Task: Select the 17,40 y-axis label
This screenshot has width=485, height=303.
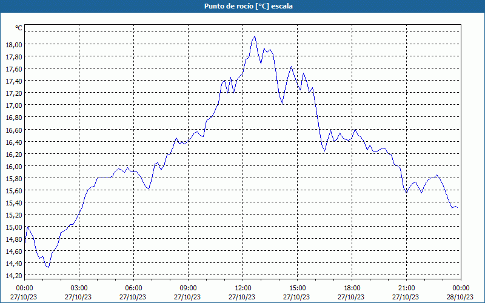Action: click(x=14, y=81)
